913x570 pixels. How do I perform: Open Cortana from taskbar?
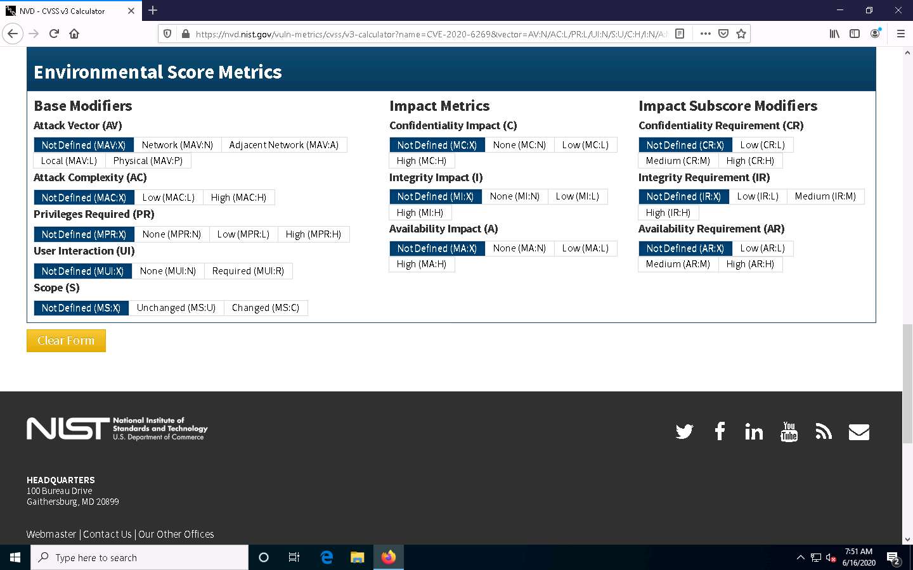coord(264,557)
